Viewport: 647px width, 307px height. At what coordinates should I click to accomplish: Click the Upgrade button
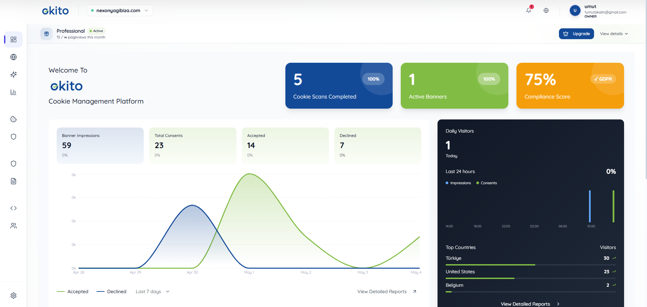point(576,34)
